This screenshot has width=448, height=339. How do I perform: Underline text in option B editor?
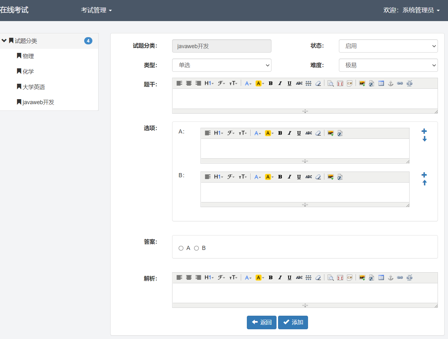tap(299, 177)
